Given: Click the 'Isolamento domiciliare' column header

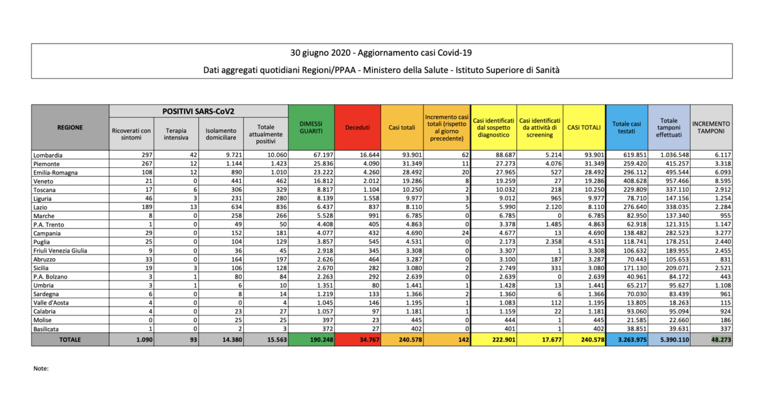Looking at the screenshot, I should 221,134.
